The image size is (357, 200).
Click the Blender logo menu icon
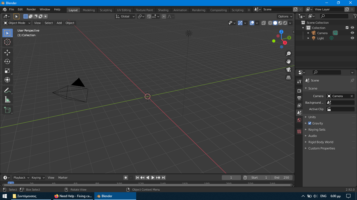[4, 9]
